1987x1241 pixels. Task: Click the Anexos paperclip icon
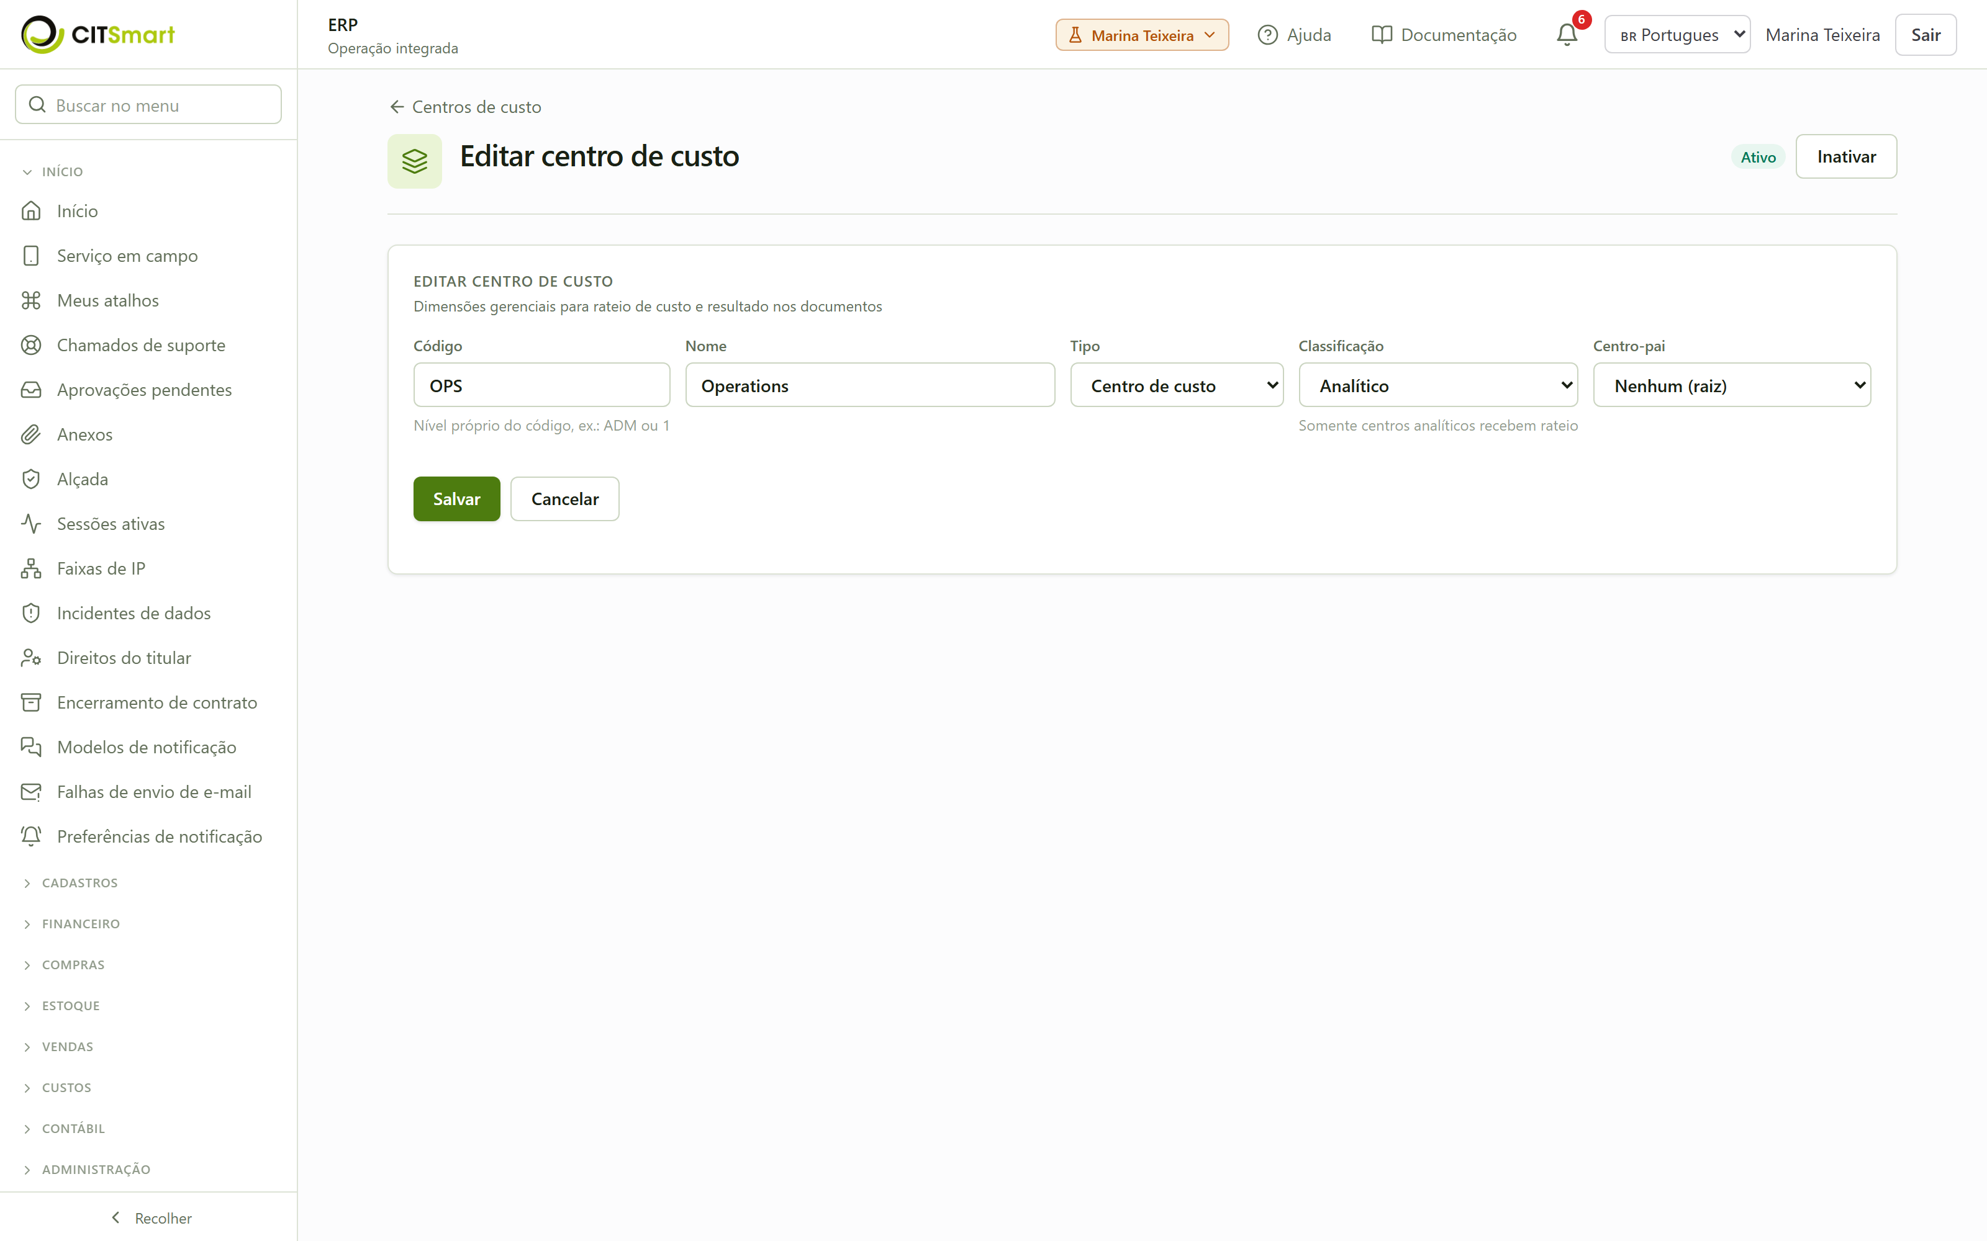pos(31,434)
